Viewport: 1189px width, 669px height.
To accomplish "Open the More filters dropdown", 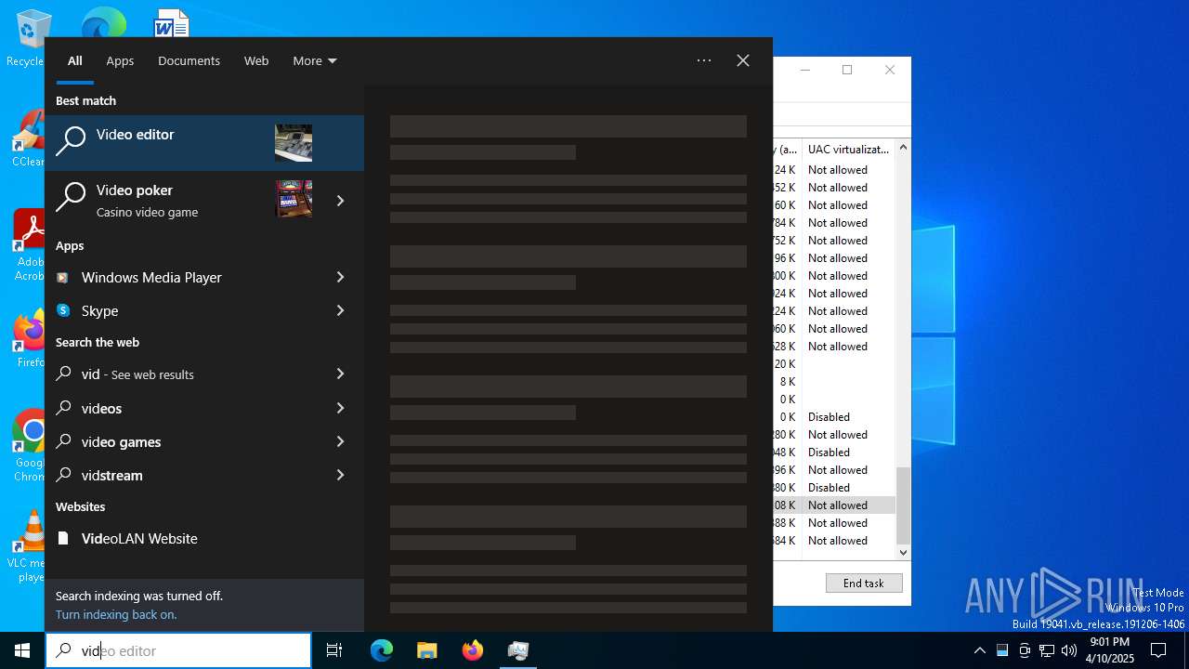I will pyautogui.click(x=315, y=60).
